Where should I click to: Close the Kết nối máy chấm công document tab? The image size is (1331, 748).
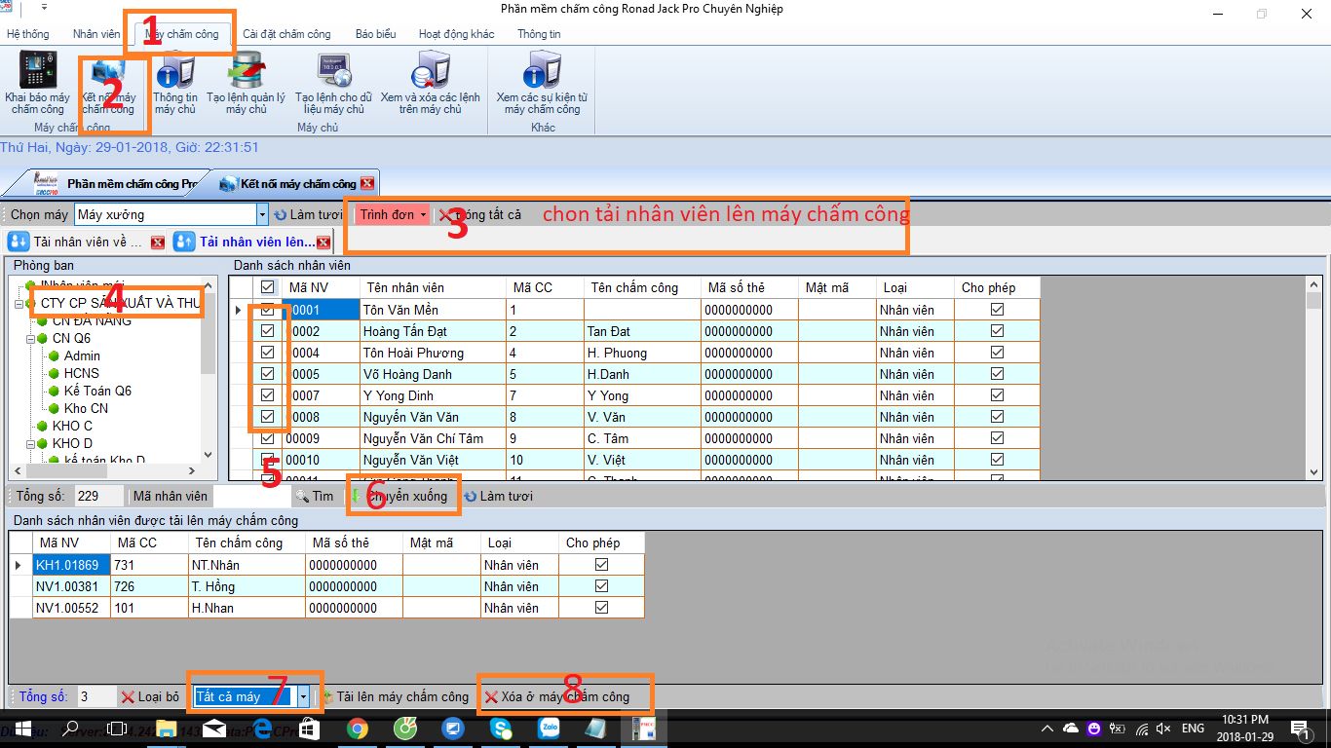(367, 184)
